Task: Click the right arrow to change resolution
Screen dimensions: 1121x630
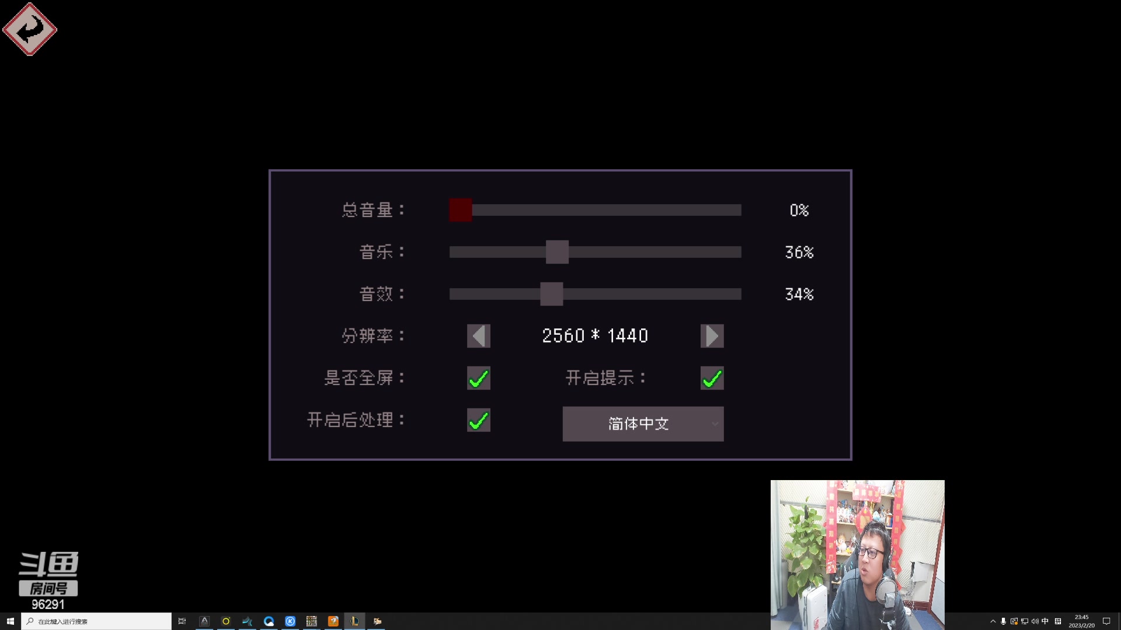Action: [x=712, y=335]
